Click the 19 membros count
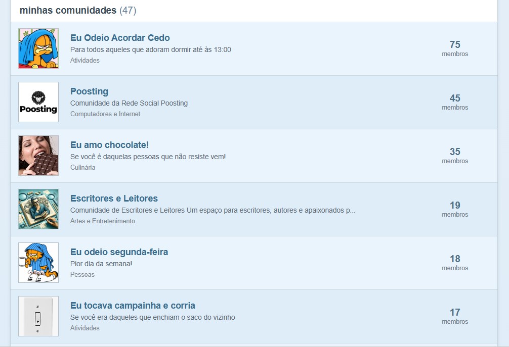The image size is (509, 347). 455,209
